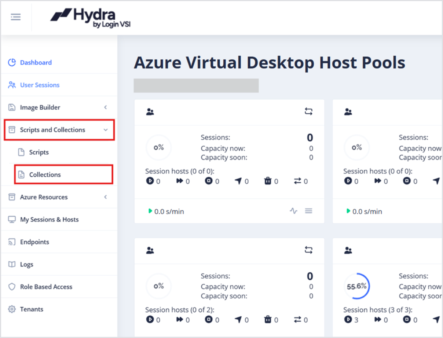Screen dimensions: 443x338
Task: Click swap arrows icon on first host pool card
Action: tap(308, 112)
